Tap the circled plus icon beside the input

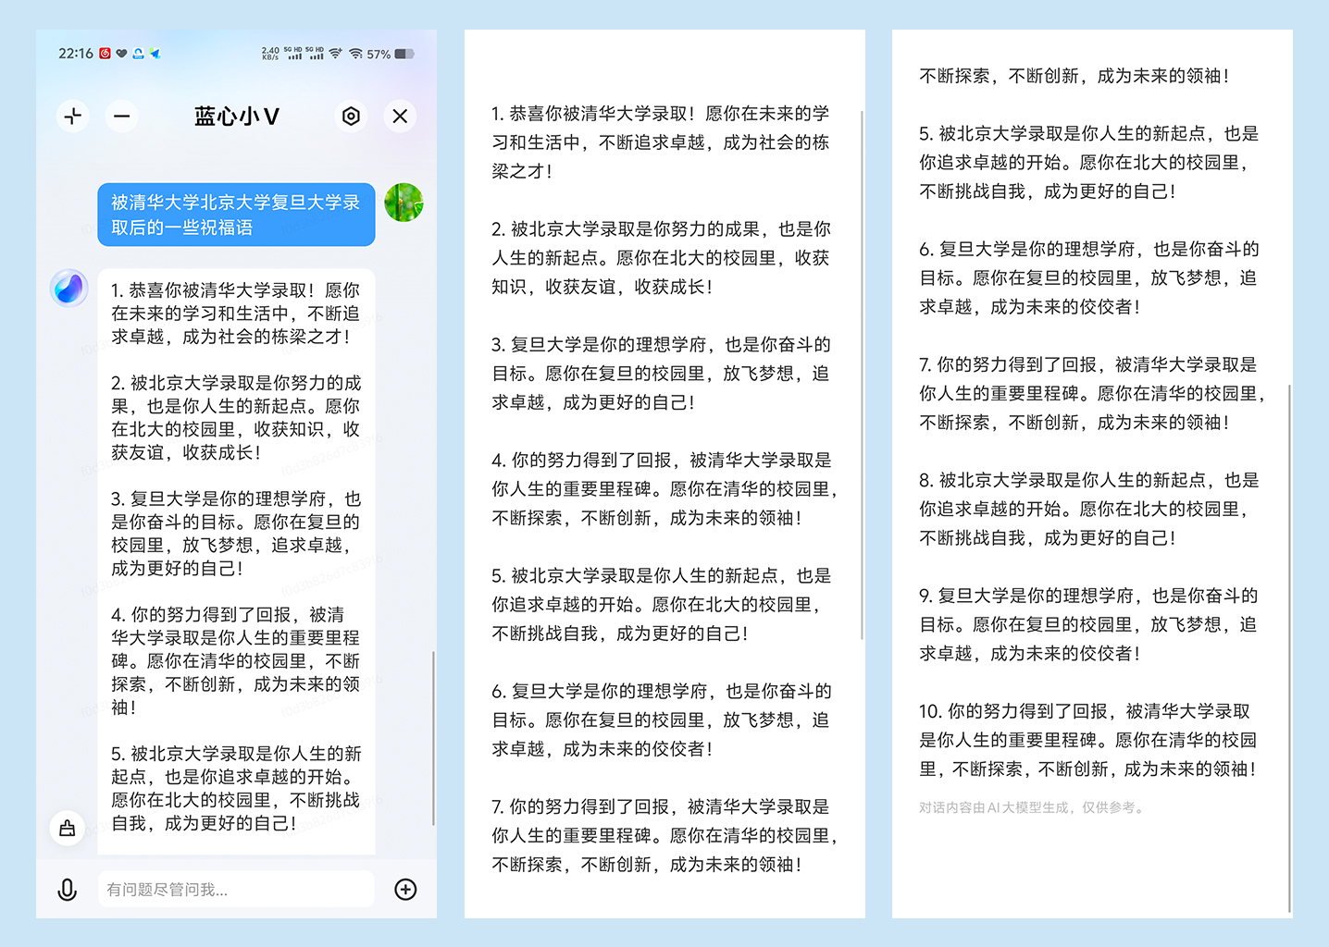point(405,890)
